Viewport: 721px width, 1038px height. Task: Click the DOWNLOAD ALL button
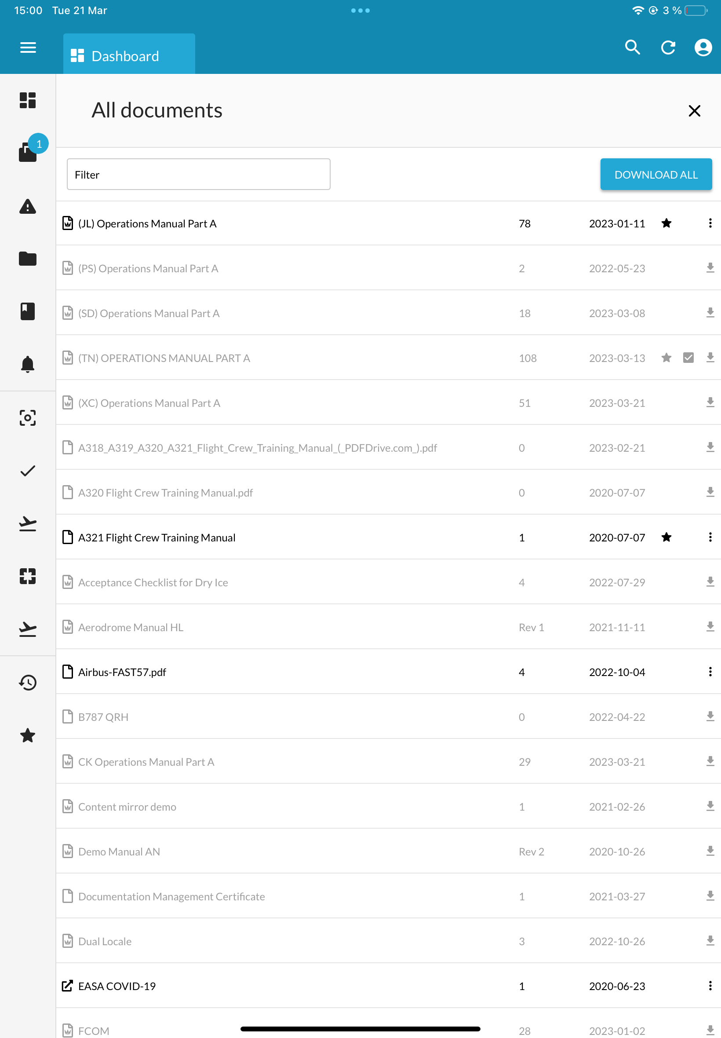click(655, 174)
